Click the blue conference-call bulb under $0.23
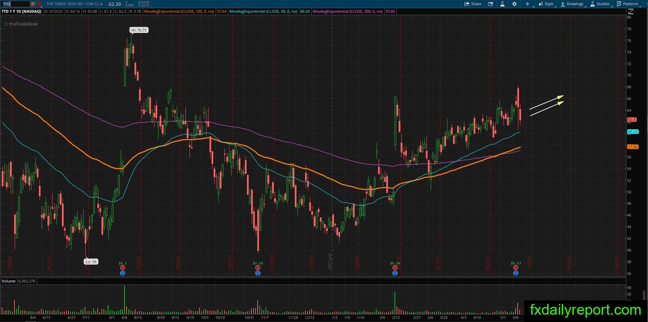The height and width of the screenshot is (322, 648). [x=516, y=273]
